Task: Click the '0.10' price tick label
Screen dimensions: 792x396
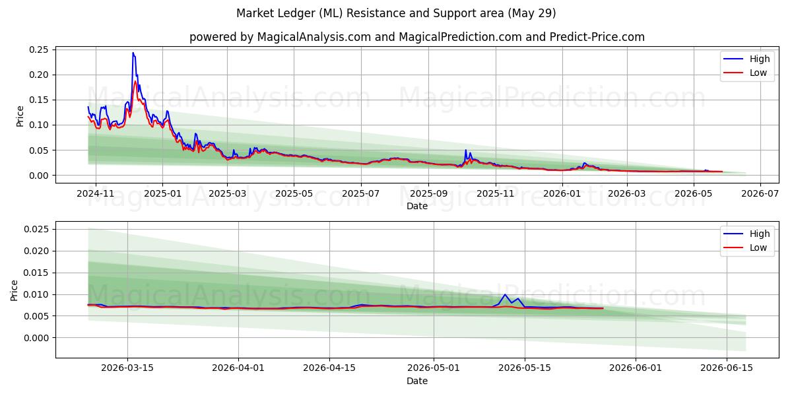Action: coord(39,125)
